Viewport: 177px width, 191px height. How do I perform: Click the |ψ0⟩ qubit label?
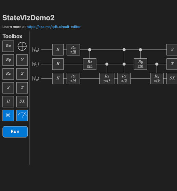point(36,50)
